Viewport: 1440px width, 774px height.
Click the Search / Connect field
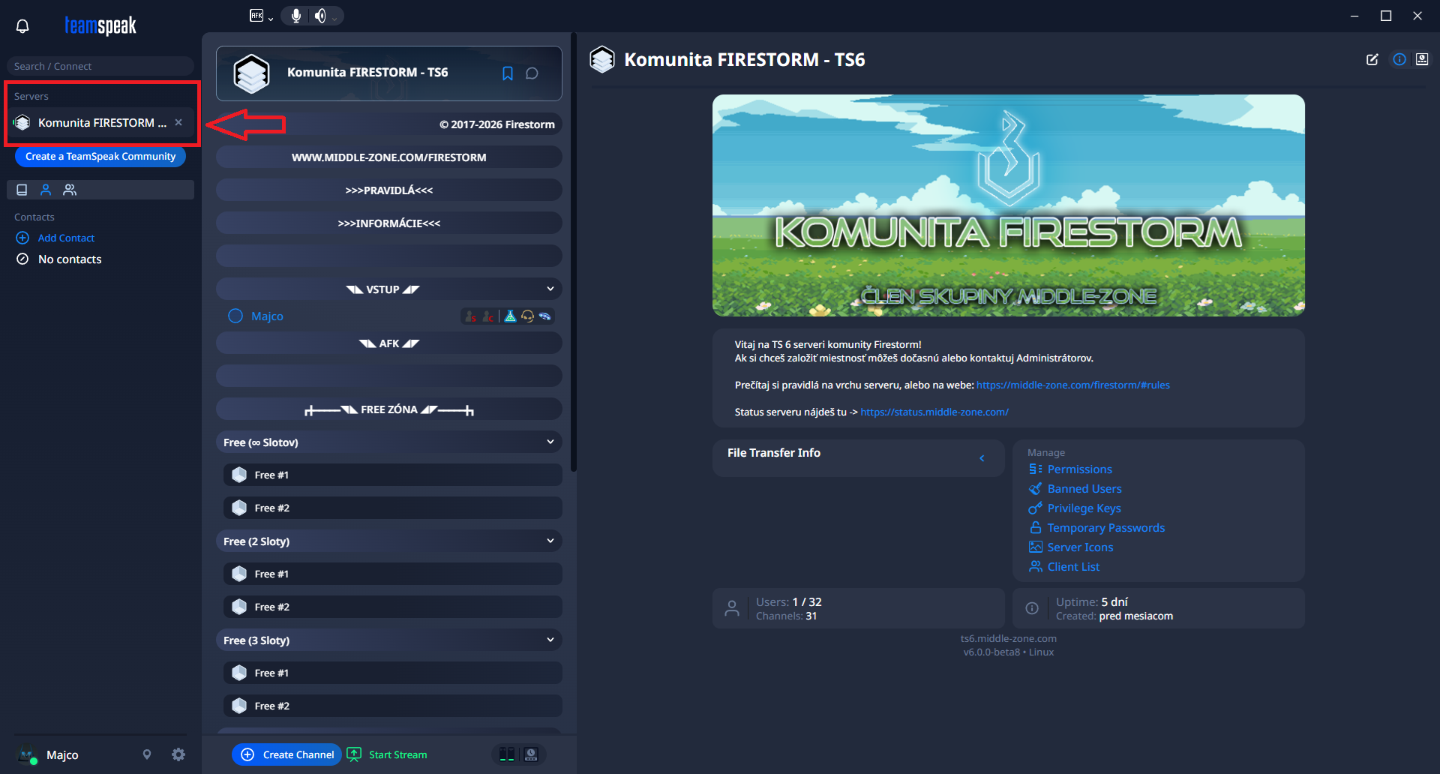(100, 66)
